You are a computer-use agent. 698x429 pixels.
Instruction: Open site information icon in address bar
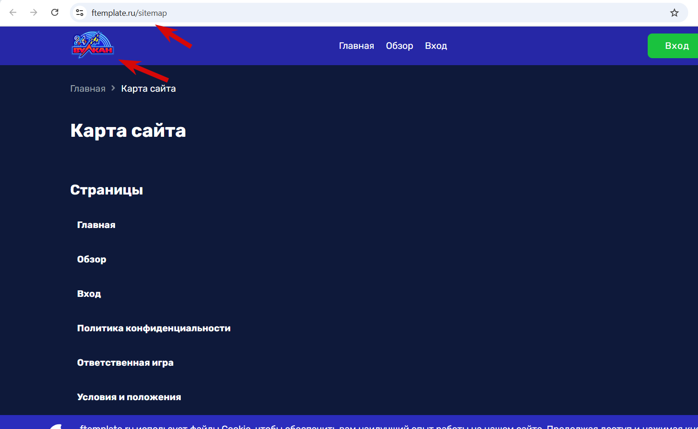(x=80, y=13)
